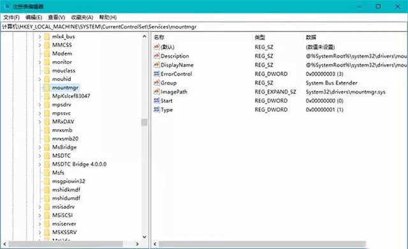Select the ErrorControl value name
408x249 pixels.
point(176,74)
